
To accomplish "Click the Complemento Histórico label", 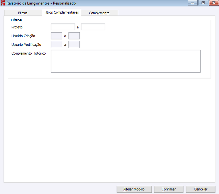I will (x=28, y=53).
